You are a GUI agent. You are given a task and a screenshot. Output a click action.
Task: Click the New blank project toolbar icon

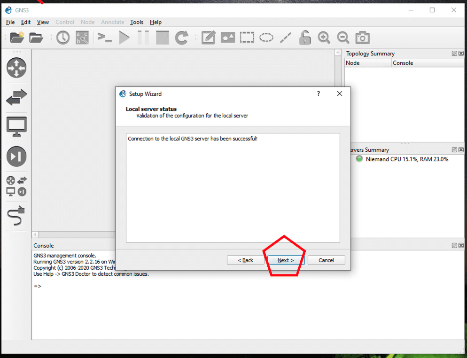pyautogui.click(x=17, y=38)
